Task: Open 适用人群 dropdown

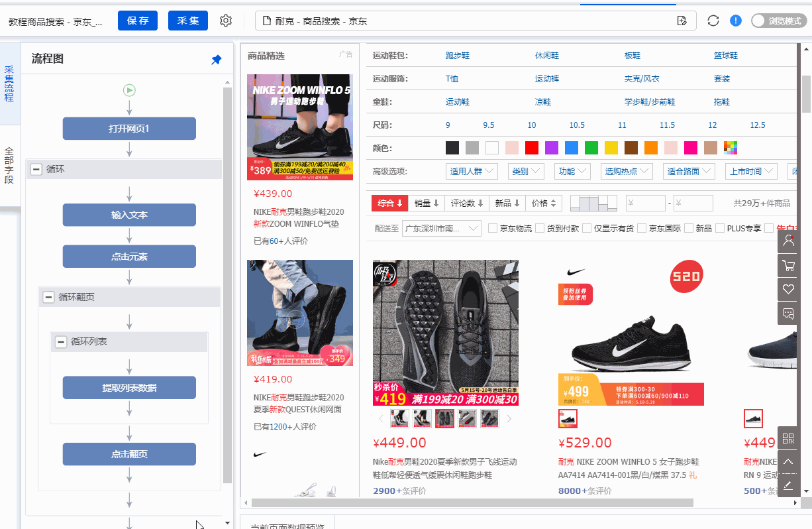Action: 473,171
